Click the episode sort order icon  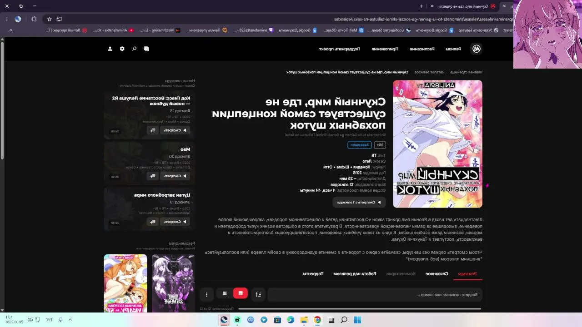(x=258, y=294)
